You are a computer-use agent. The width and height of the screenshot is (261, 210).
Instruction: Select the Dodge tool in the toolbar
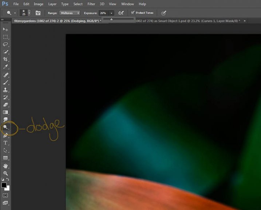tap(5, 128)
